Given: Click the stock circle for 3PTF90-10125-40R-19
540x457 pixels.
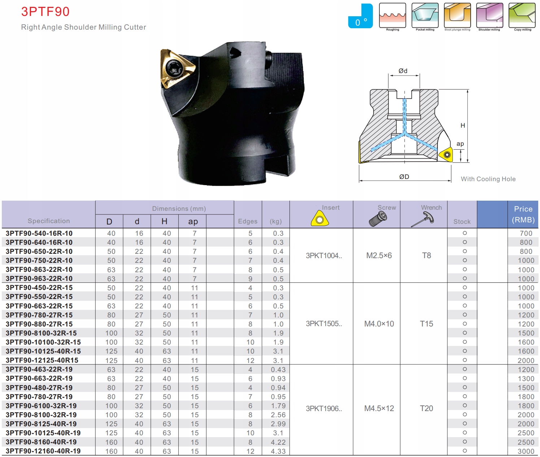Looking at the screenshot, I should [x=465, y=433].
